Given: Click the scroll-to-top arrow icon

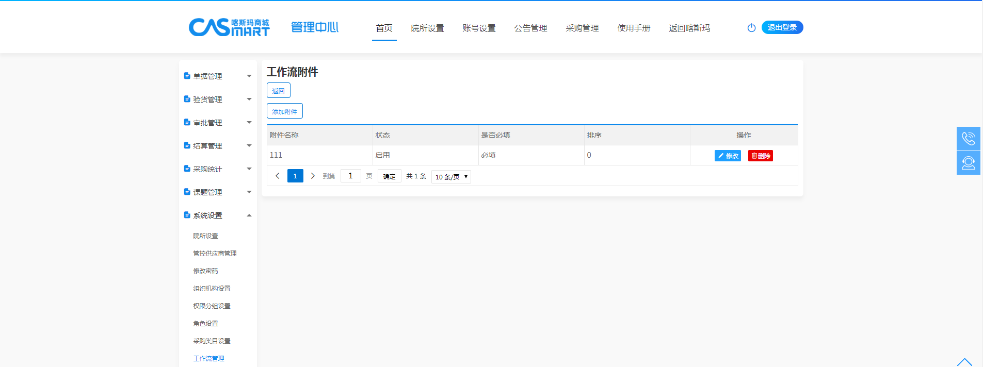Looking at the screenshot, I should 964,362.
